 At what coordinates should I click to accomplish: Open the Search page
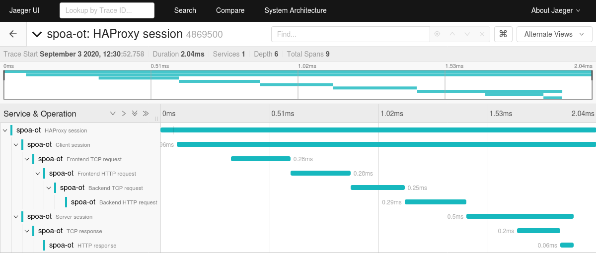[185, 10]
